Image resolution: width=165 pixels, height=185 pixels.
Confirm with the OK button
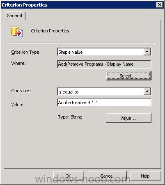tap(69, 176)
